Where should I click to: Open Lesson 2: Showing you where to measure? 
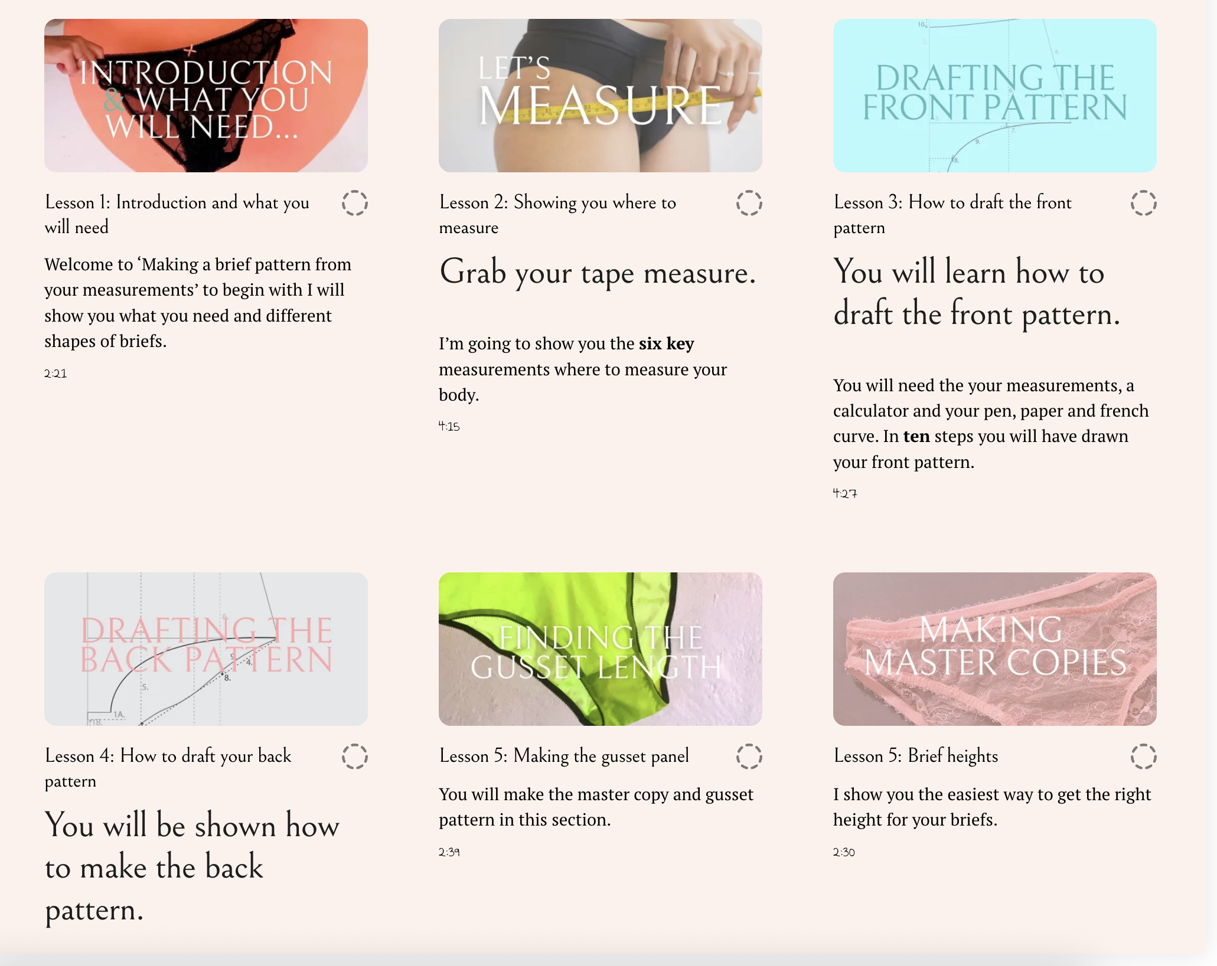(x=558, y=215)
